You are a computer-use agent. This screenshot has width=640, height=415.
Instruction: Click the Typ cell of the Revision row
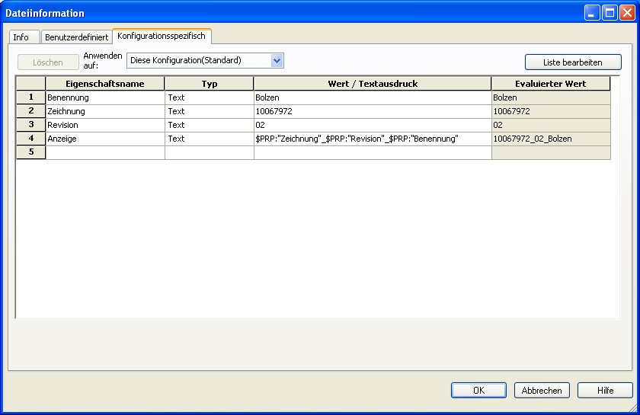pyautogui.click(x=210, y=125)
